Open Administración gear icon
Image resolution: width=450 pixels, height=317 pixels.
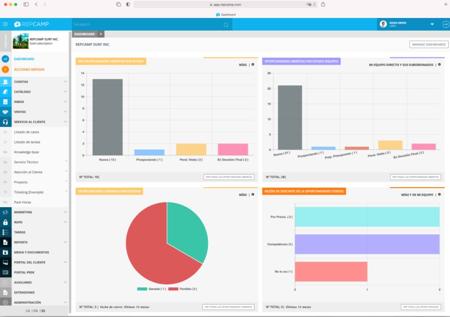click(x=5, y=302)
